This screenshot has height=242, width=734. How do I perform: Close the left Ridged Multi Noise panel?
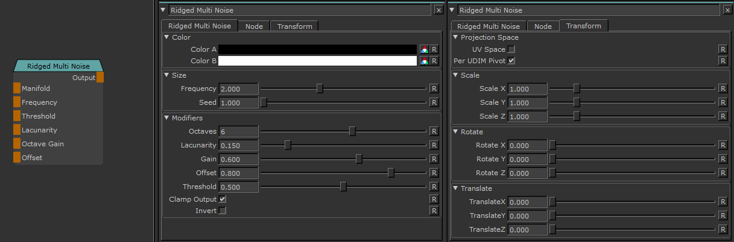point(438,10)
